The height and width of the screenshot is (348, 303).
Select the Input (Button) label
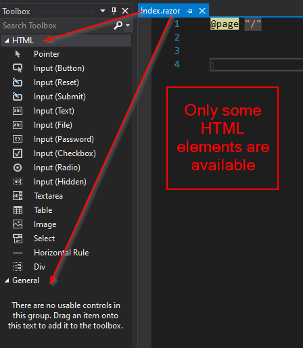(x=59, y=68)
